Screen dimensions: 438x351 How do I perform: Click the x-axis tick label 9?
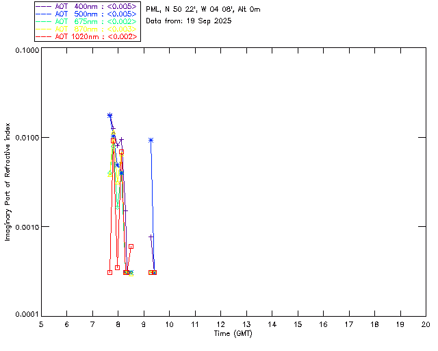[x=144, y=324]
